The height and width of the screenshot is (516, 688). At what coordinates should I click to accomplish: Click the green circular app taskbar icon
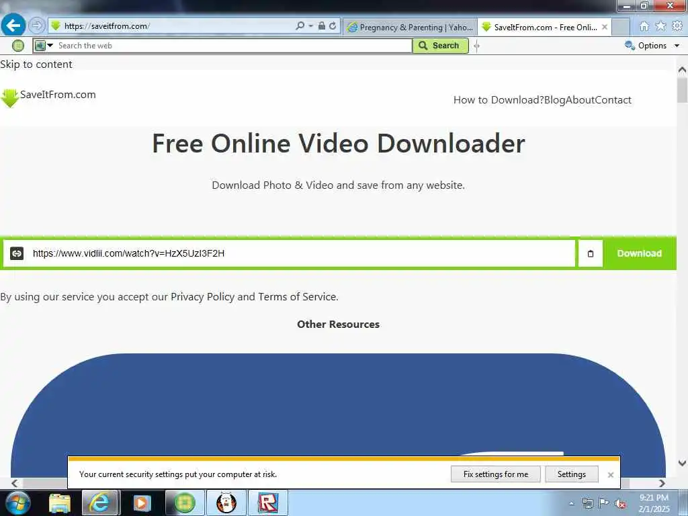point(185,503)
